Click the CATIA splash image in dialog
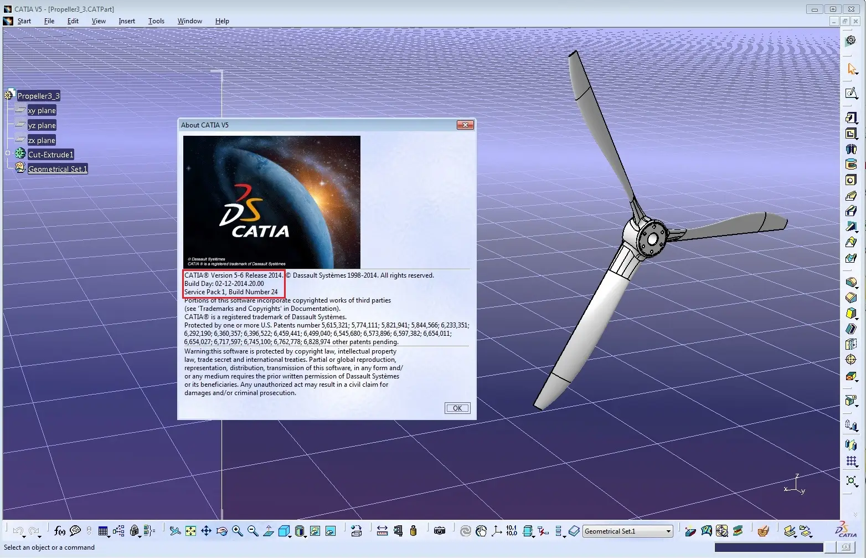The image size is (866, 558). tap(272, 202)
